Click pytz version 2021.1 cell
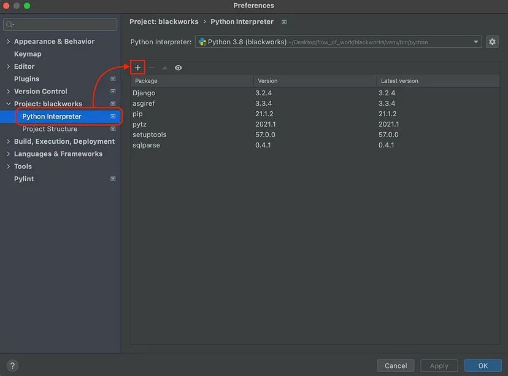Screen dimensions: 508x376 [265, 124]
